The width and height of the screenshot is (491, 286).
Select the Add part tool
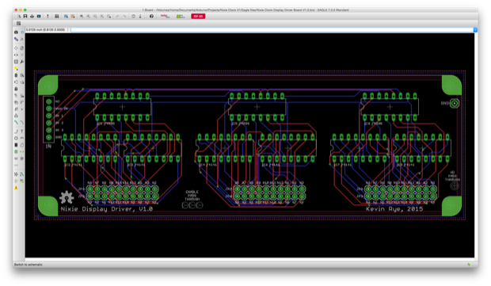point(22,75)
